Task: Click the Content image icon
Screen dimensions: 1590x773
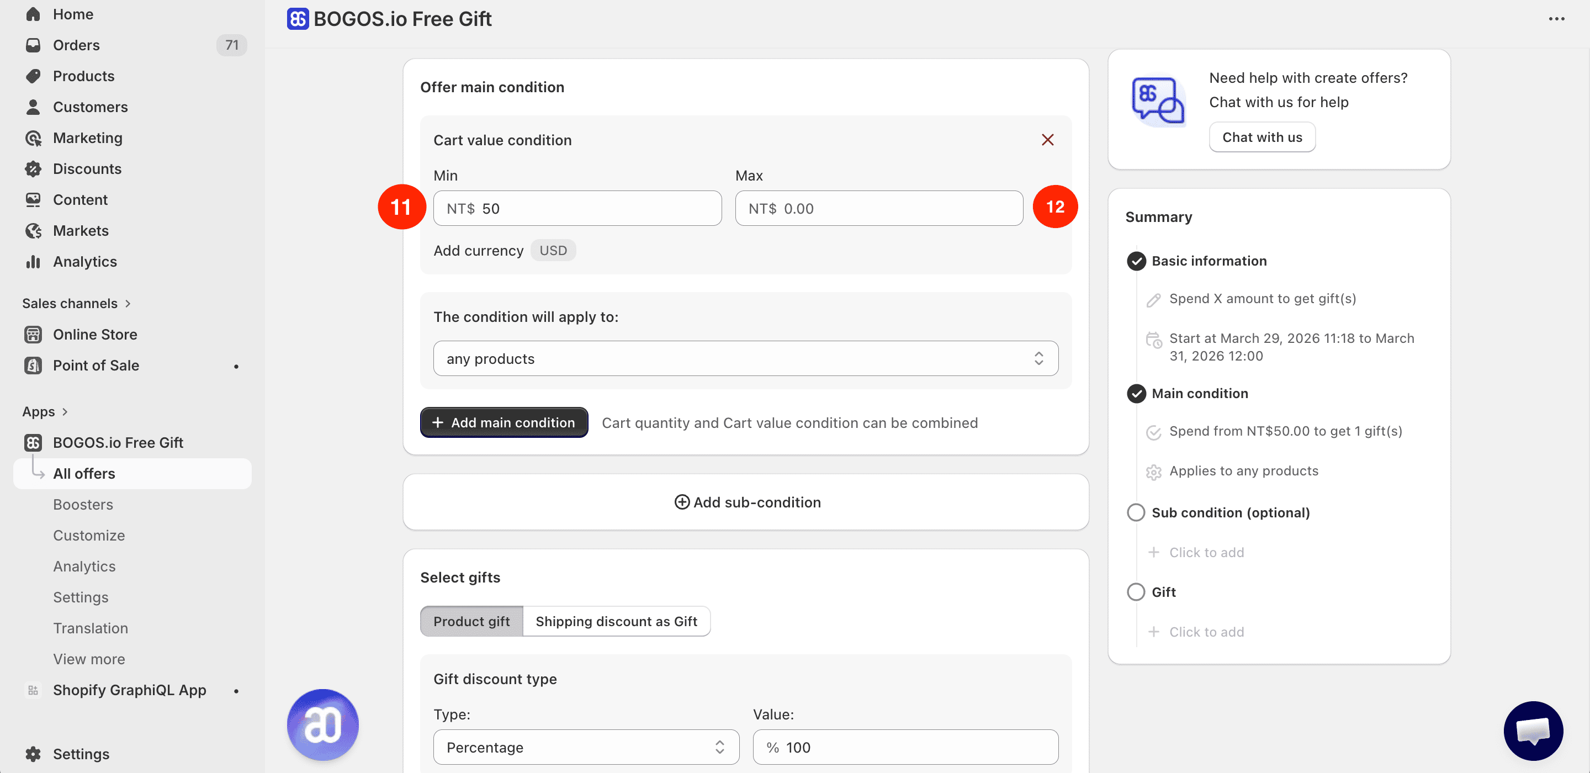Action: [33, 199]
